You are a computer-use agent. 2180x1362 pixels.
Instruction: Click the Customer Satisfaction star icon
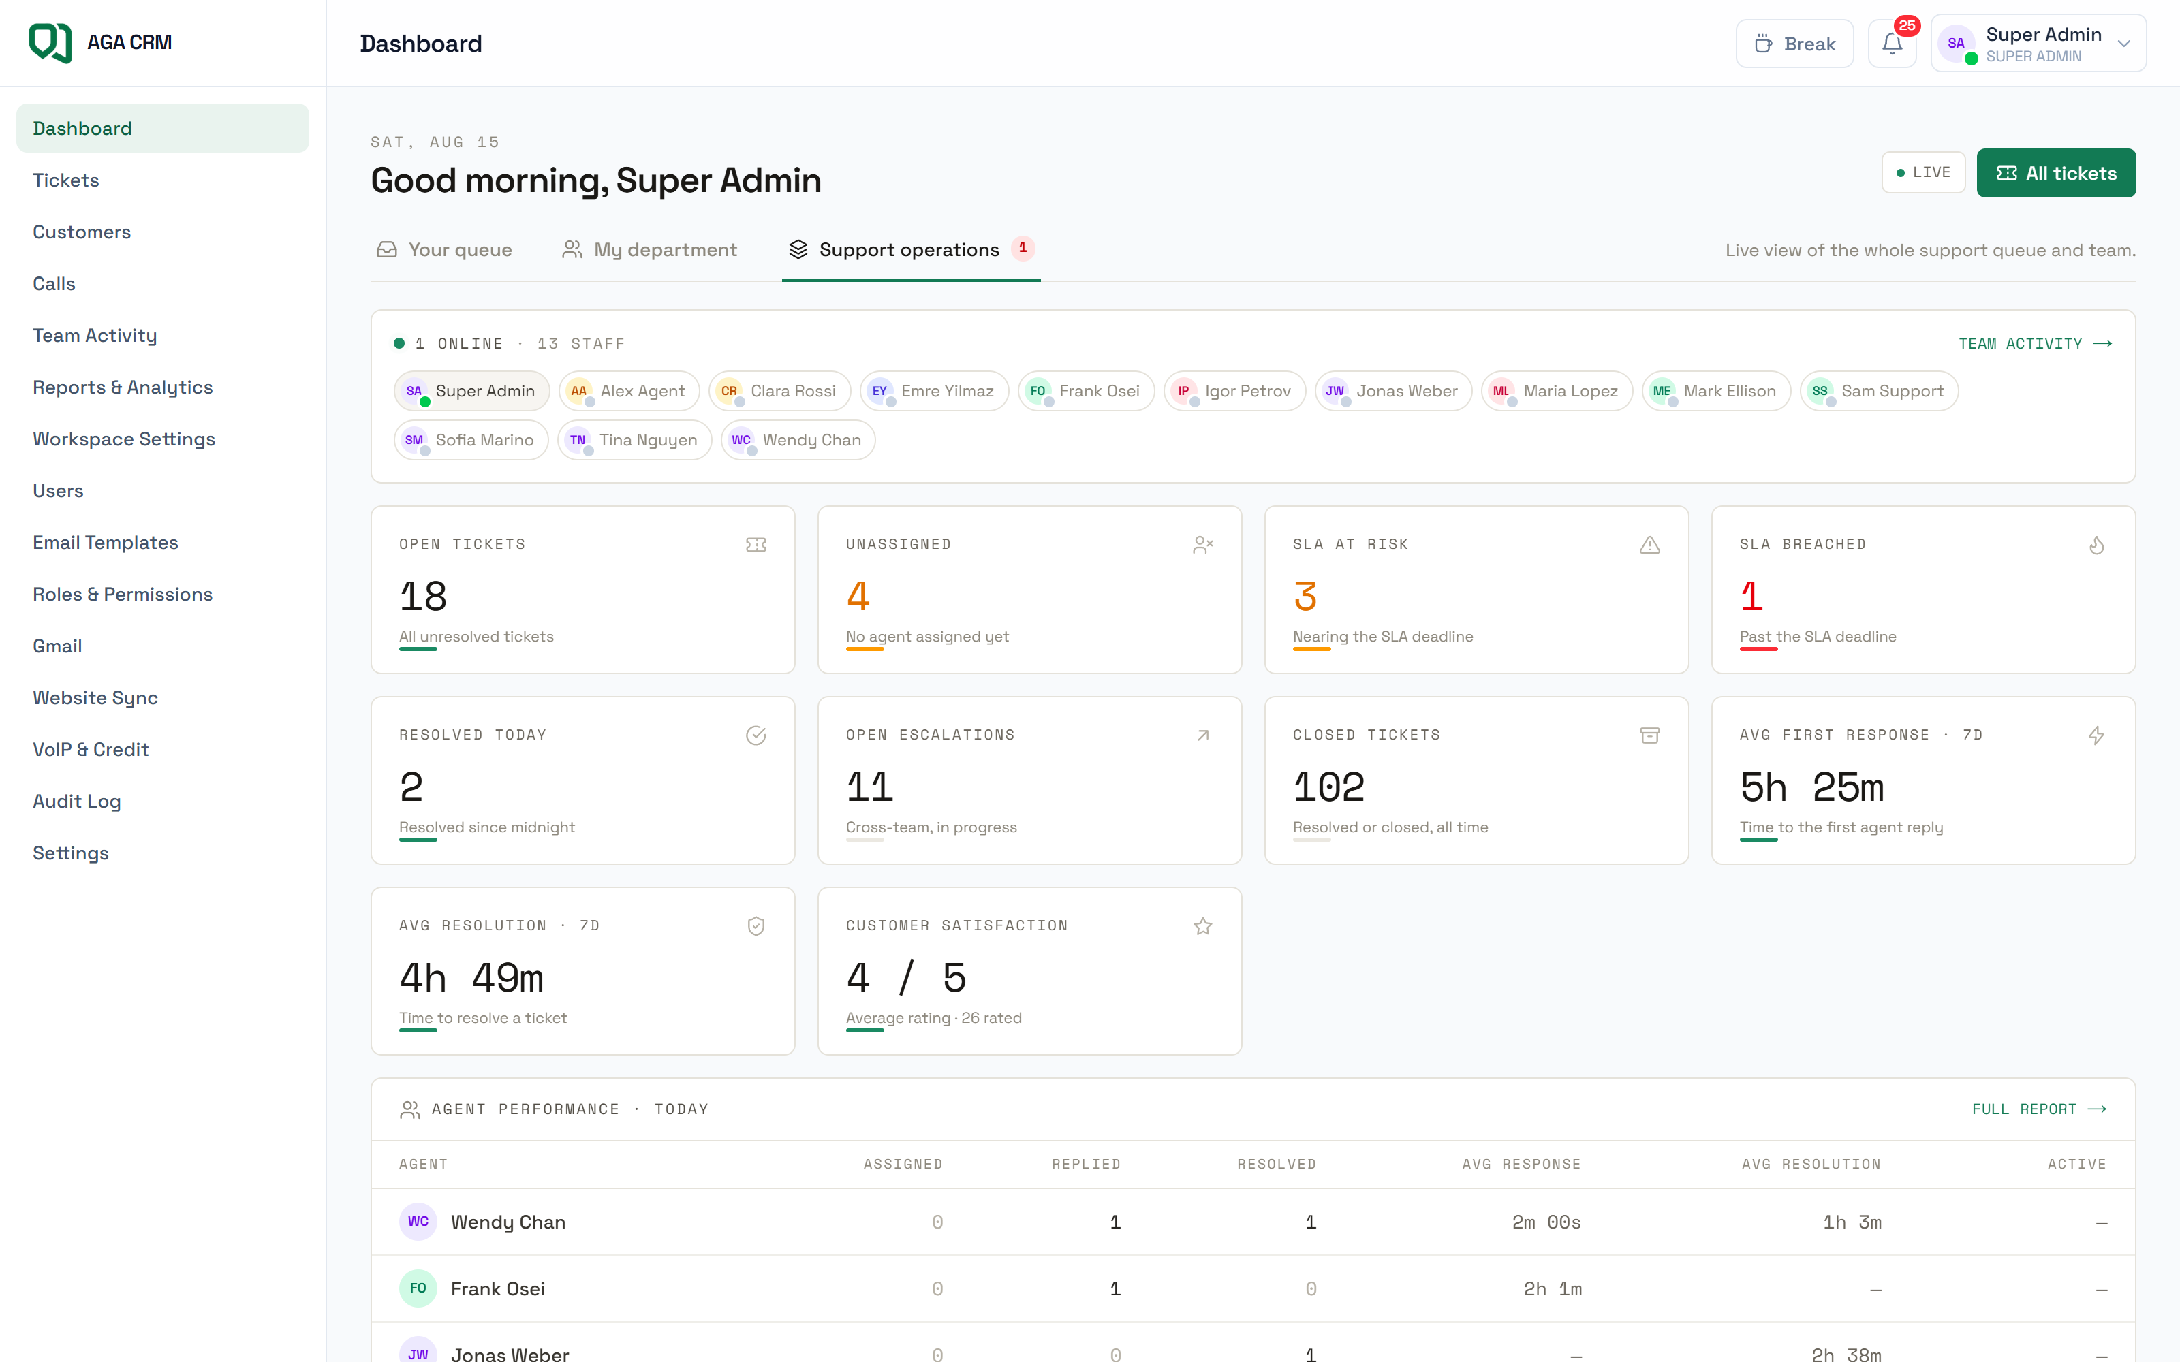click(x=1202, y=926)
